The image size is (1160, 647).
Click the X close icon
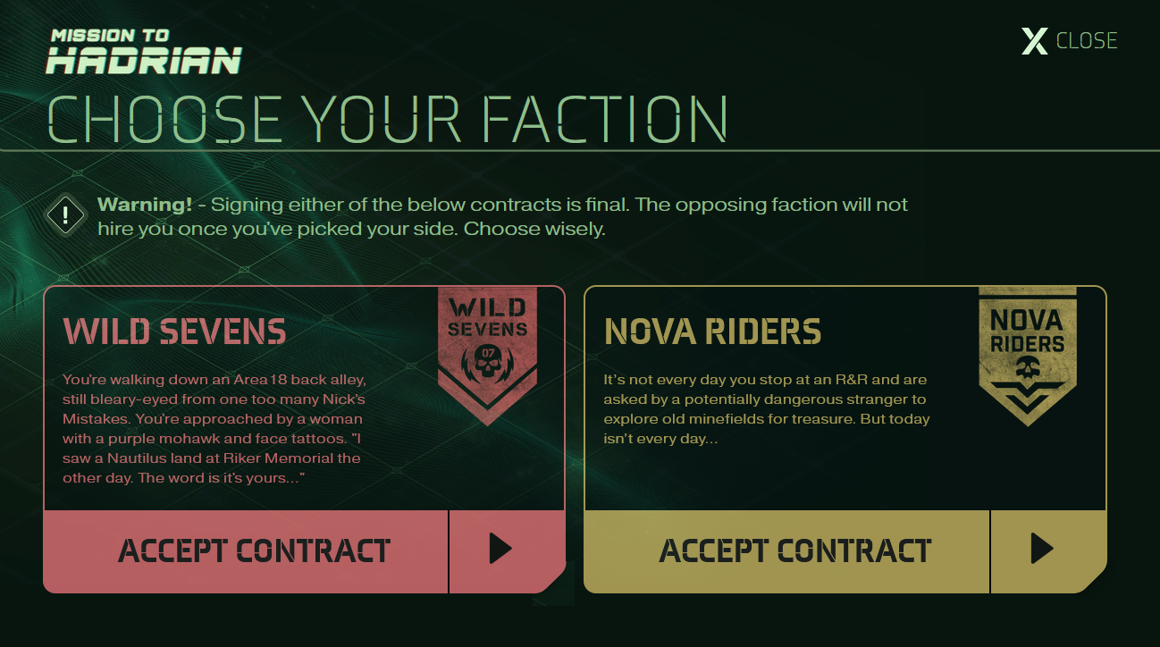coord(1034,41)
